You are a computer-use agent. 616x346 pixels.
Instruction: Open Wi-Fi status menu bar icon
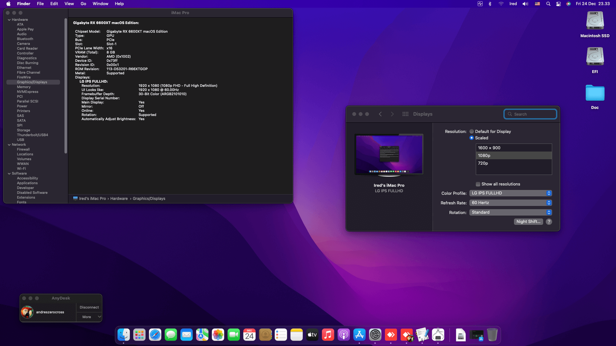[x=501, y=4]
